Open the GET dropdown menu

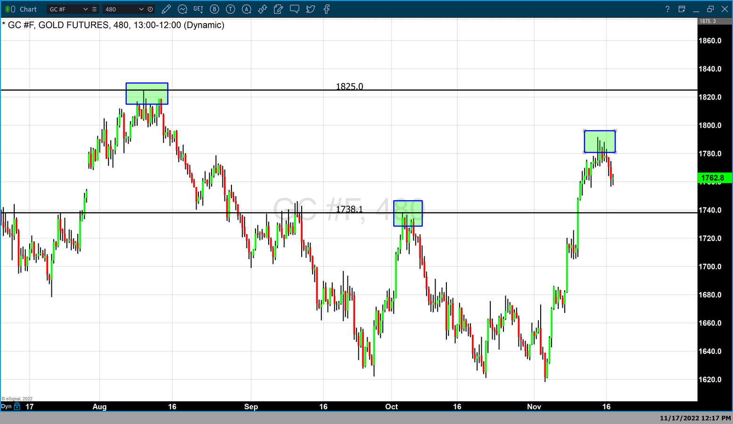point(198,9)
